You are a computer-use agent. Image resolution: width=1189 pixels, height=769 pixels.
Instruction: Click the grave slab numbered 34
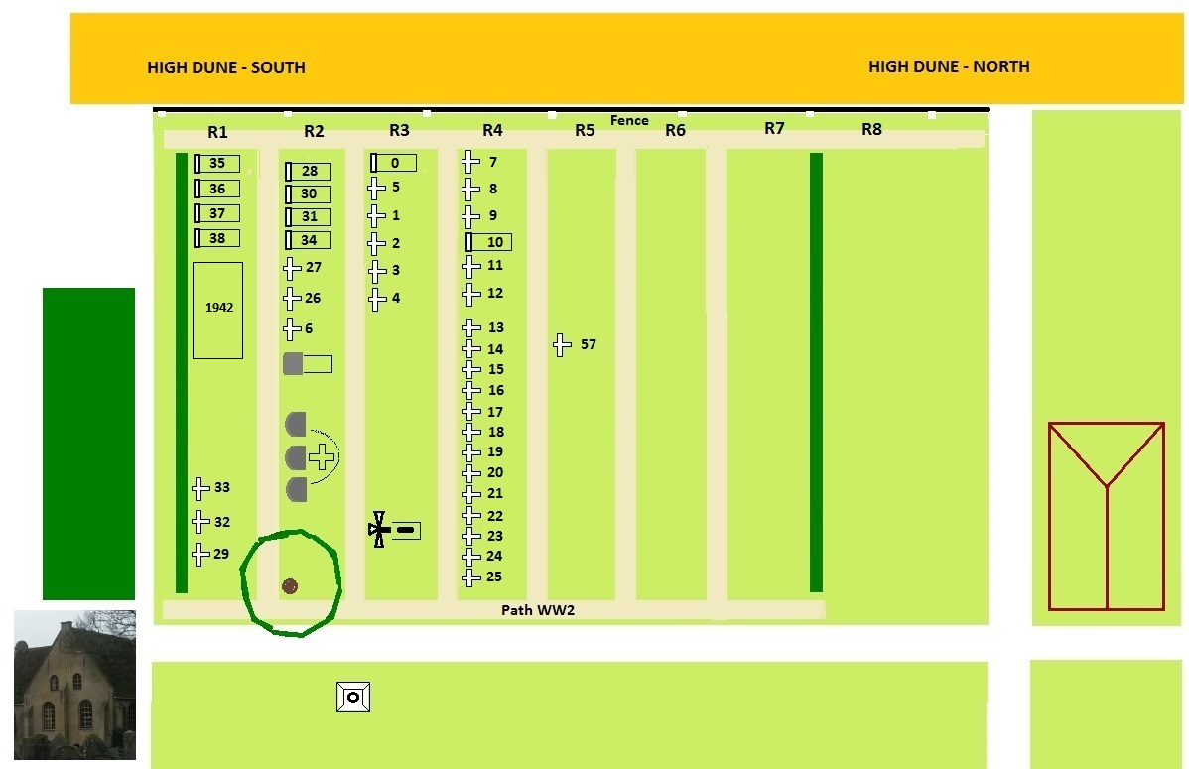(x=308, y=240)
